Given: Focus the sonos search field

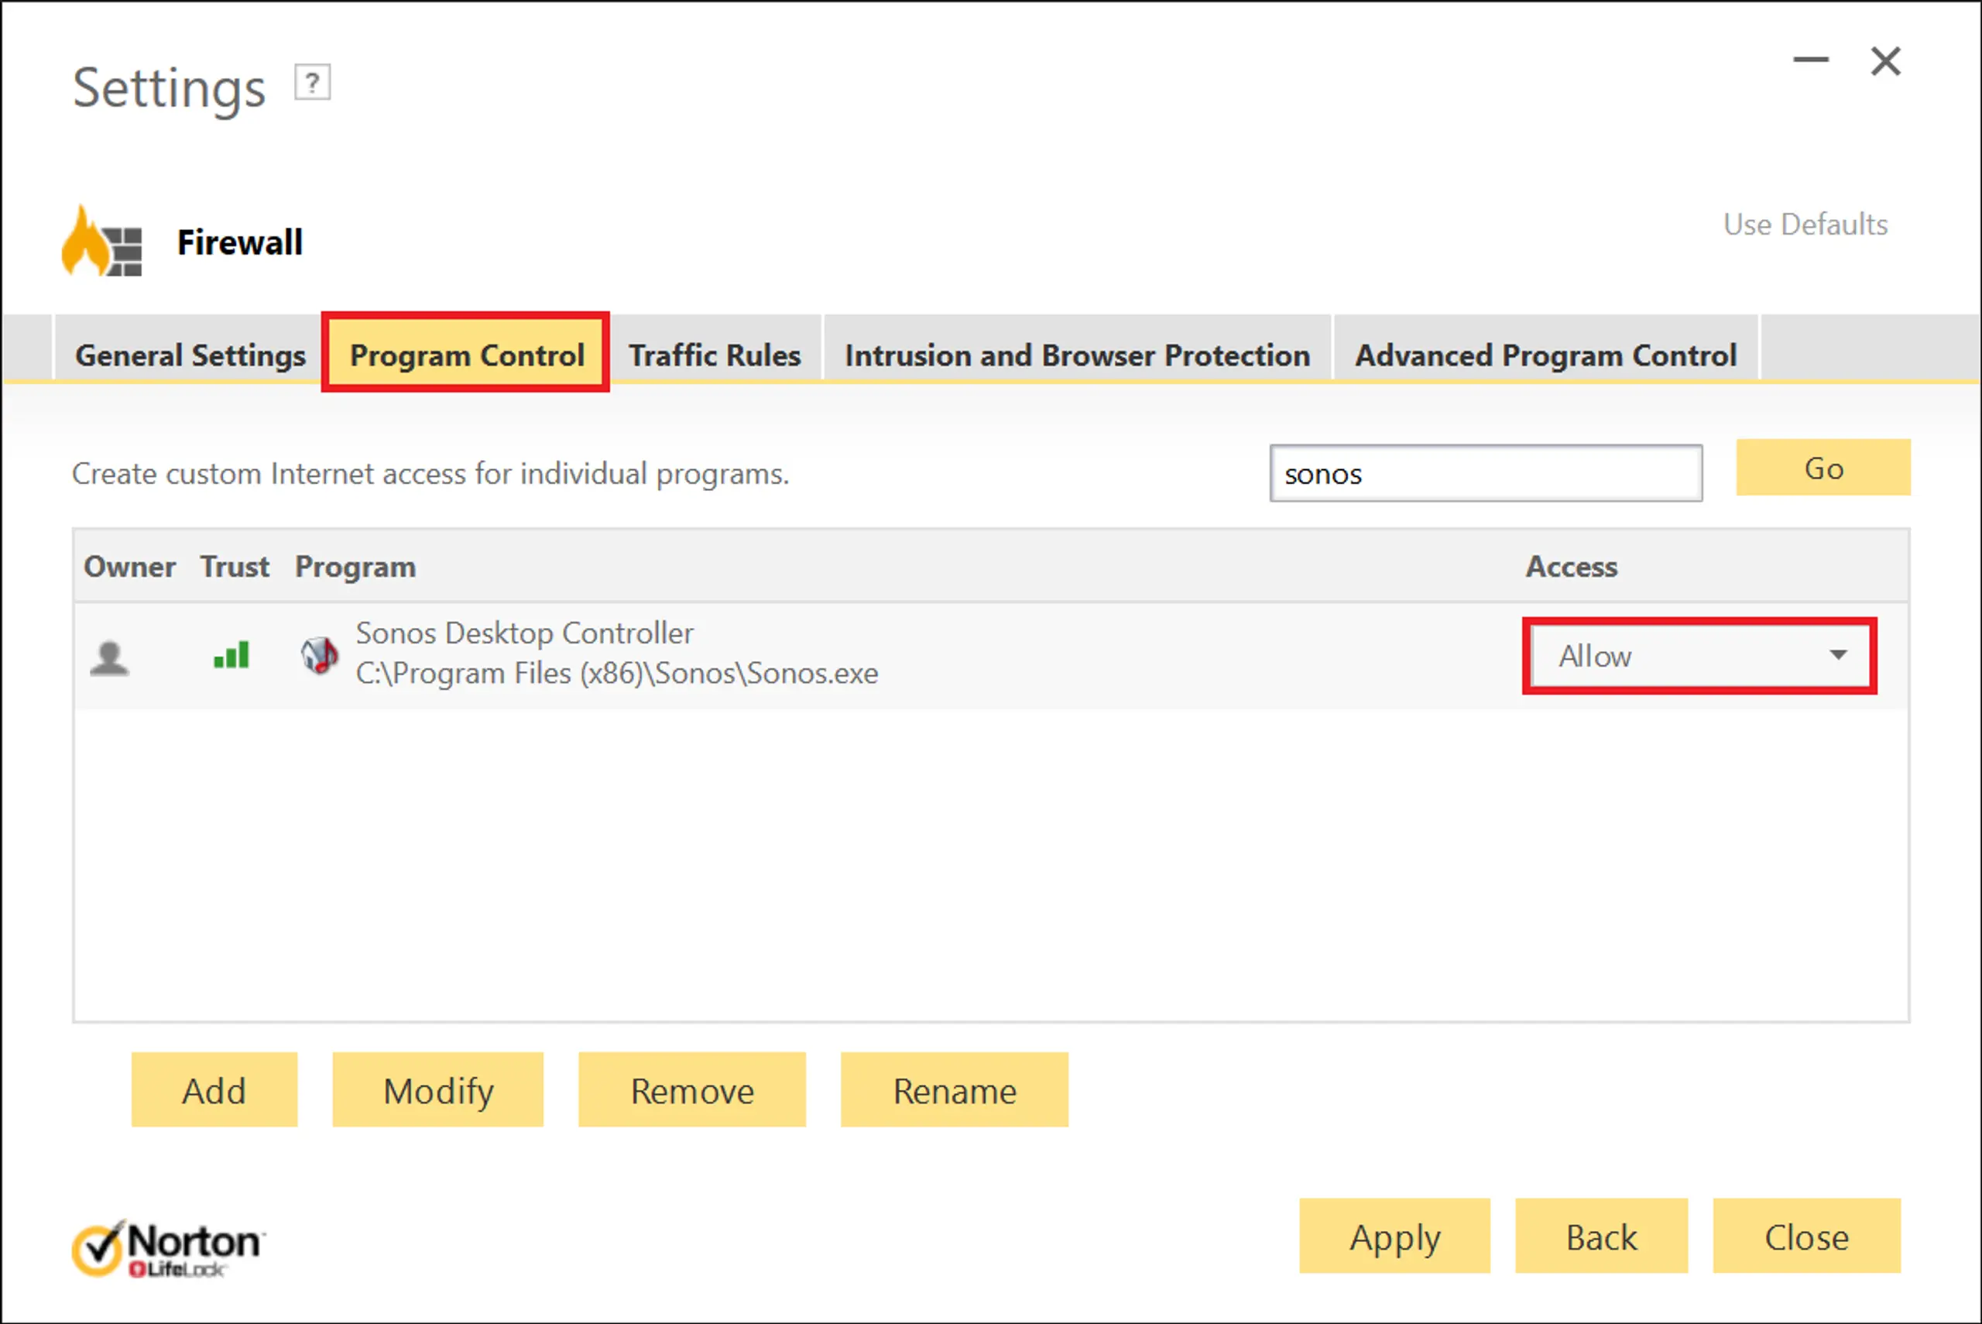Looking at the screenshot, I should pyautogui.click(x=1485, y=474).
